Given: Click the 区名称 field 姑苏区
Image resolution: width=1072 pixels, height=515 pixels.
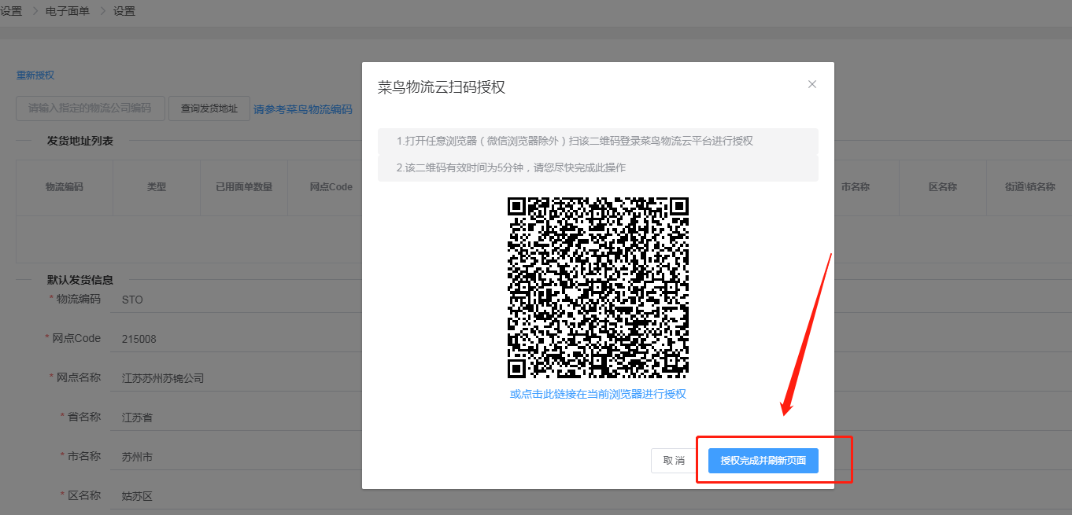Looking at the screenshot, I should click(236, 496).
